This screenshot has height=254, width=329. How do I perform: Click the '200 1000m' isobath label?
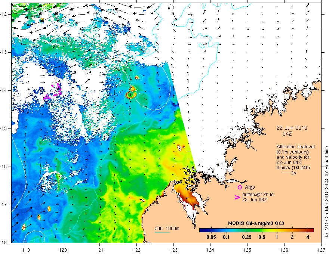pos(167,229)
